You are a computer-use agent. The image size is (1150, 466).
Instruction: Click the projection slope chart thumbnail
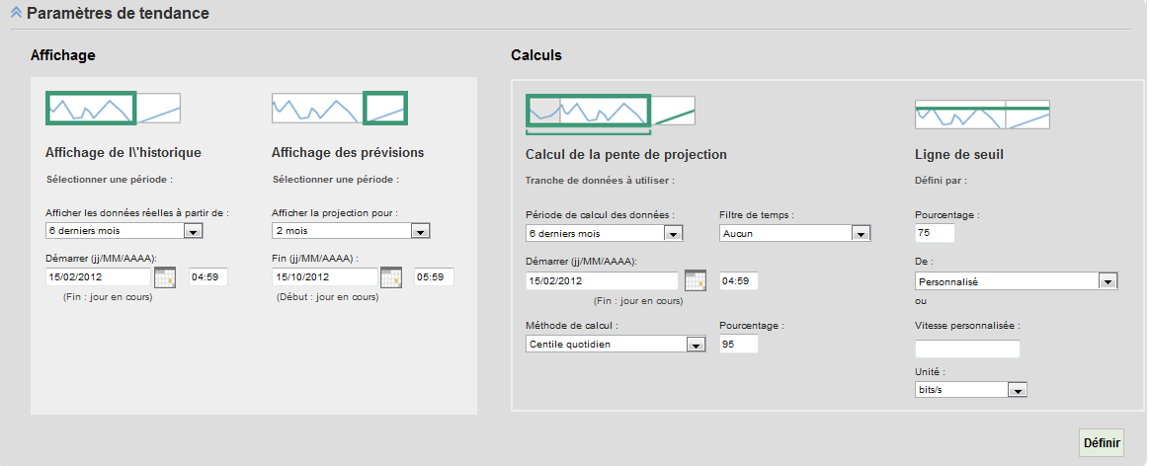point(611,112)
